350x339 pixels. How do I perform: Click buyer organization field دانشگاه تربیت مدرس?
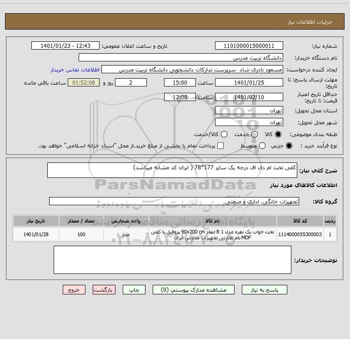tap(181, 58)
